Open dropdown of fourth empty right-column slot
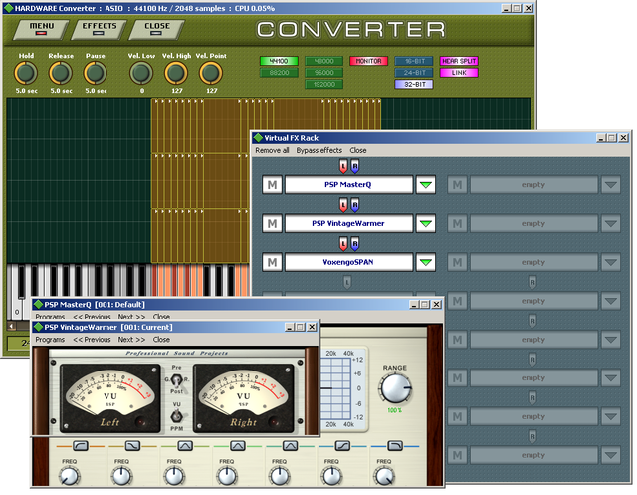 coord(610,301)
